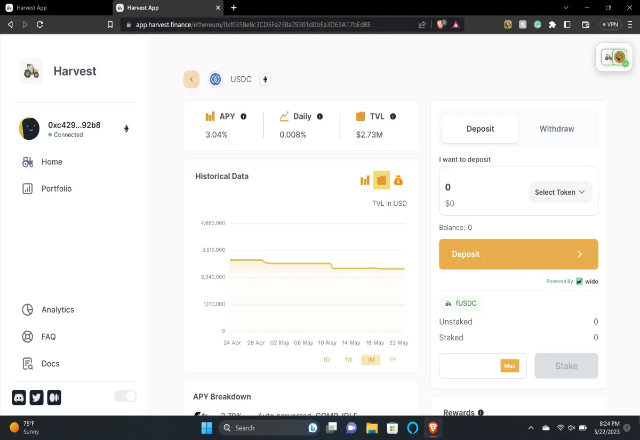Click the $2.73M TVL value

click(369, 135)
